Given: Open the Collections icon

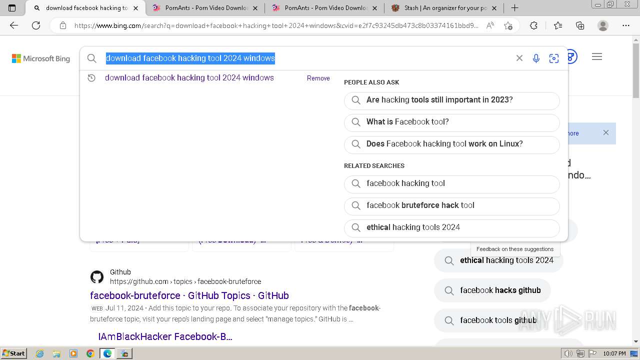Looking at the screenshot, I should click(x=580, y=25).
